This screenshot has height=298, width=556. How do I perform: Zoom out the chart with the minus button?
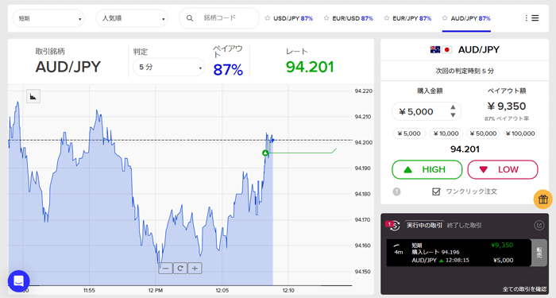point(165,269)
